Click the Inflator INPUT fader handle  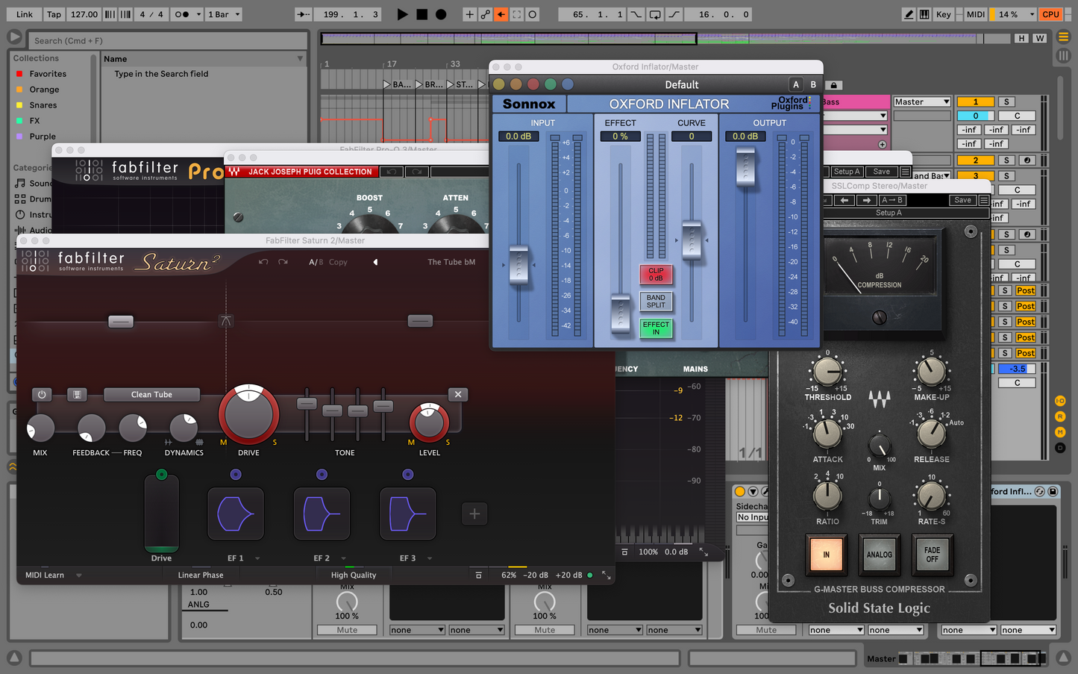coord(518,264)
